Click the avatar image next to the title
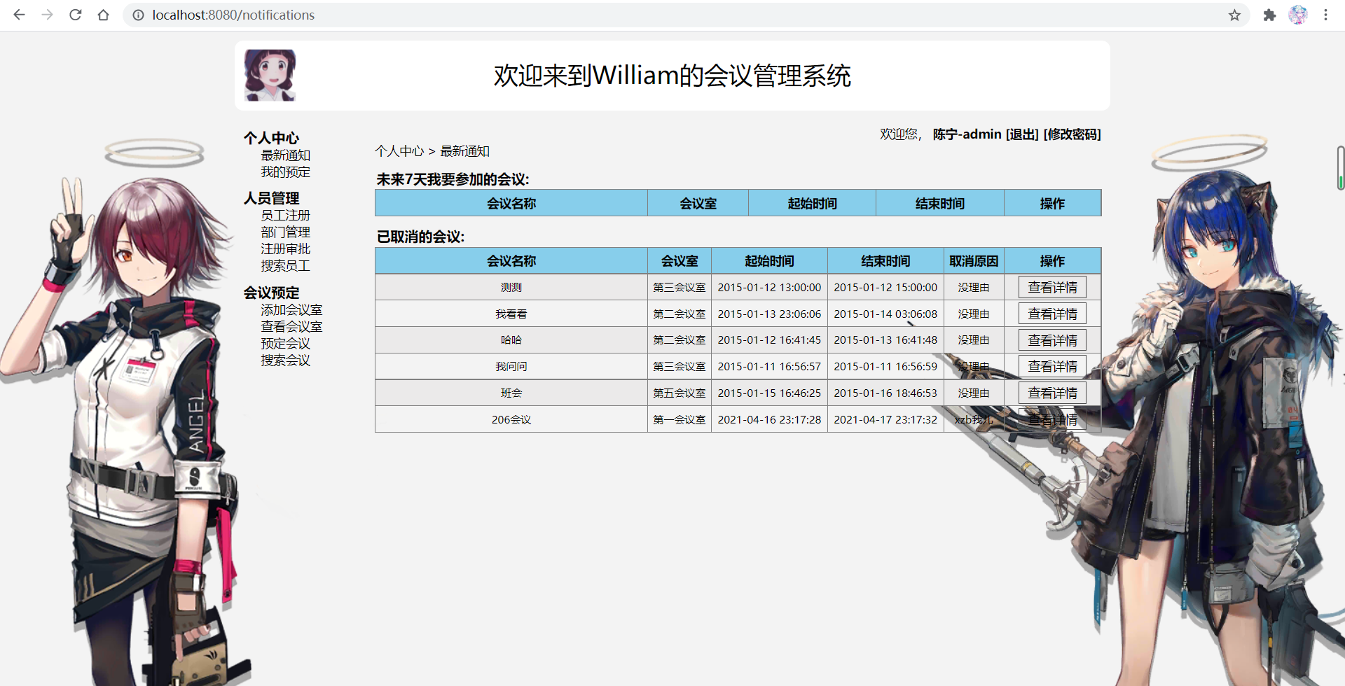This screenshot has height=686, width=1345. pyautogui.click(x=270, y=75)
